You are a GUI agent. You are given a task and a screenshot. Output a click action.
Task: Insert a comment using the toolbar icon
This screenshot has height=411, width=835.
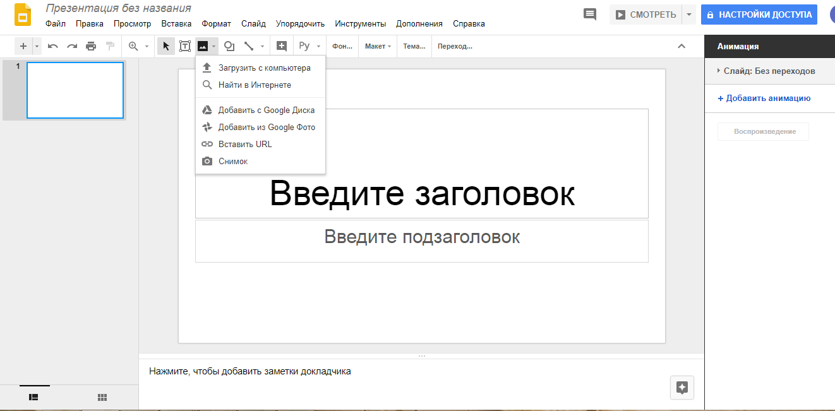click(282, 45)
